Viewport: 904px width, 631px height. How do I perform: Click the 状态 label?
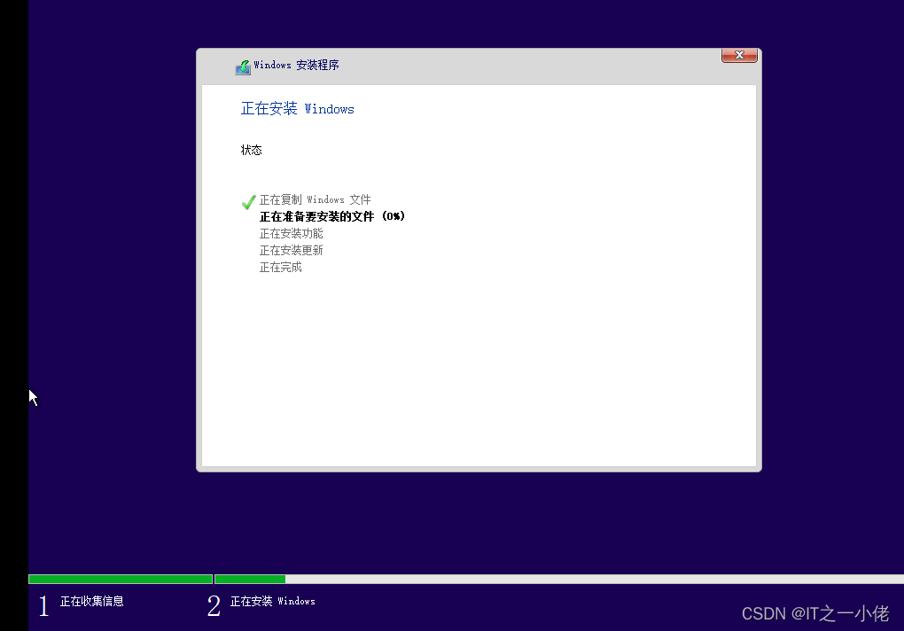[x=252, y=151]
